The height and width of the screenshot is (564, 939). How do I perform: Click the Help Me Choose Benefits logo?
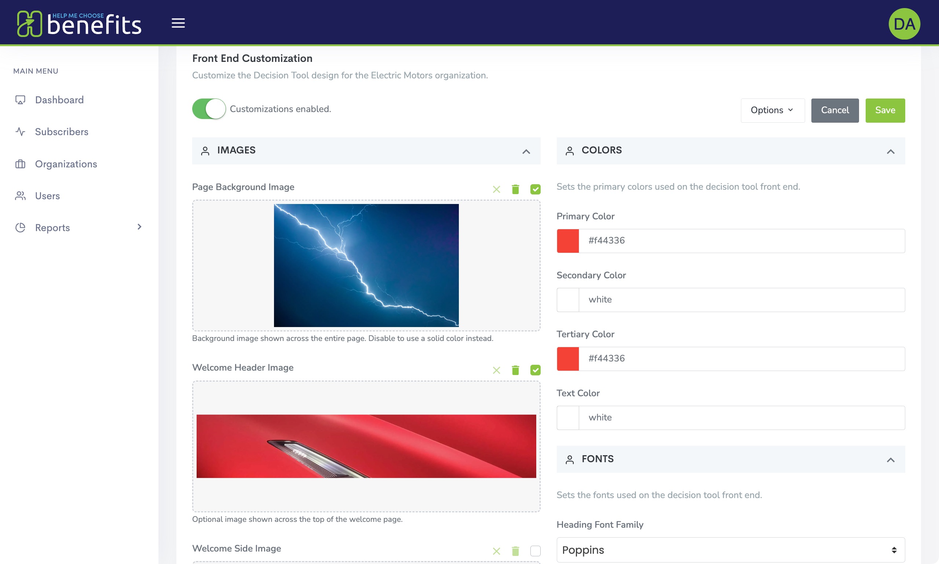coord(79,23)
